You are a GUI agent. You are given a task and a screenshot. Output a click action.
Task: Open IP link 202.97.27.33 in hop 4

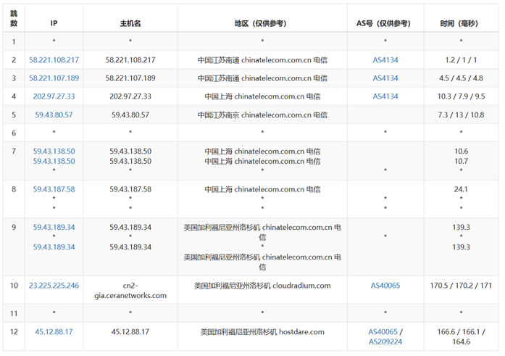pyautogui.click(x=54, y=96)
